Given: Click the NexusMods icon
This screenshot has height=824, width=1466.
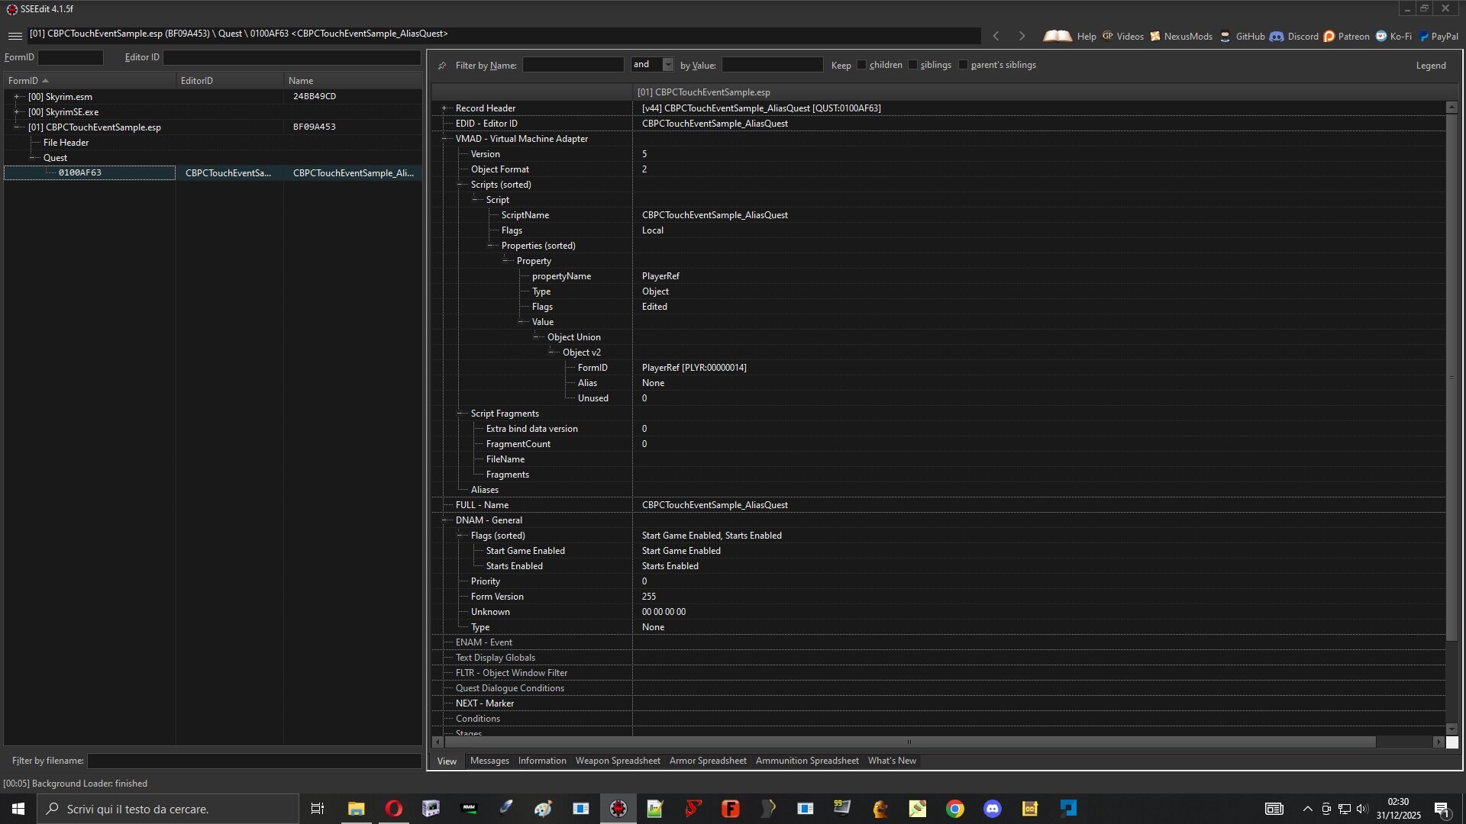Looking at the screenshot, I should [x=1155, y=36].
